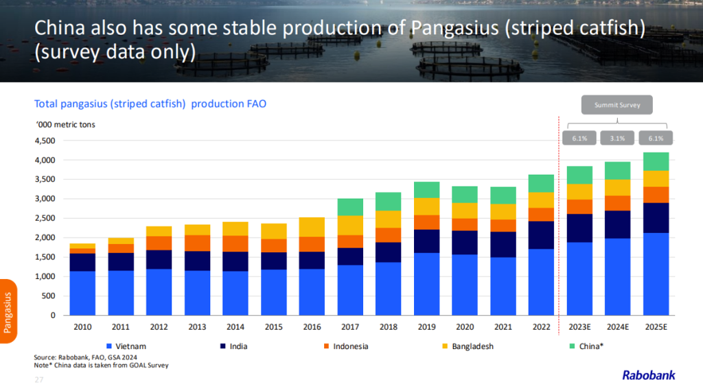
Task: Click the 2010 x-axis label
Action: [82, 327]
